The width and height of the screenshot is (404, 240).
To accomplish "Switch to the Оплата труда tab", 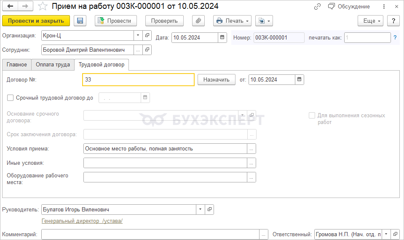I will (53, 64).
